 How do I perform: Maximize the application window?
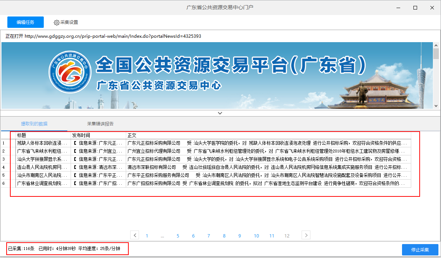[415, 8]
